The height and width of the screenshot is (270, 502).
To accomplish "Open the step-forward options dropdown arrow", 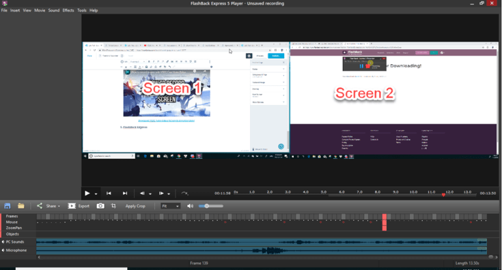I will 169,194.
